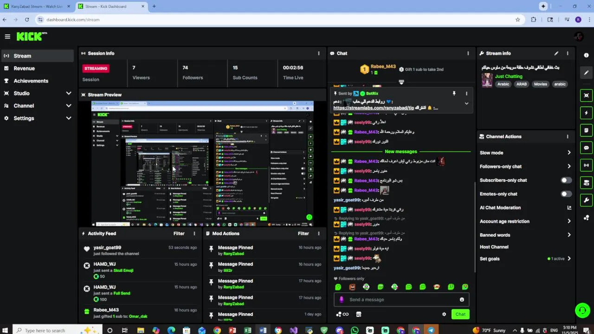
Task: Open the pinned message three-dot menu
Action: pos(466,93)
